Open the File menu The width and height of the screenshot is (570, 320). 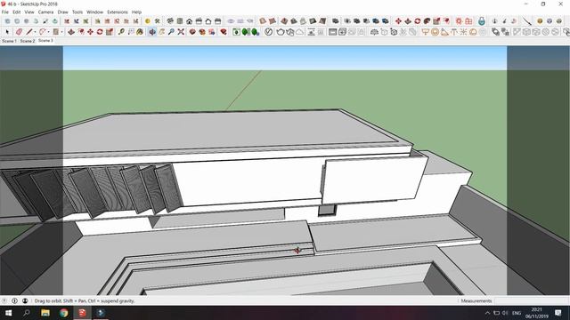(x=5, y=12)
